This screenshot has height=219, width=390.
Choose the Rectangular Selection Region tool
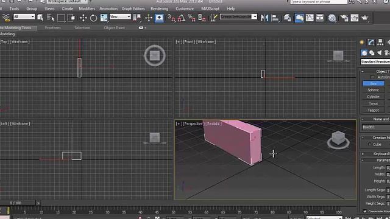point(61,18)
